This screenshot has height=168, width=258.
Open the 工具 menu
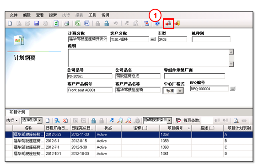pyautogui.click(x=92, y=15)
